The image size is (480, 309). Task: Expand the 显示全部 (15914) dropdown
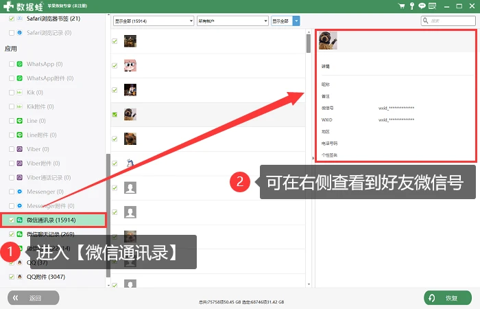pos(154,21)
